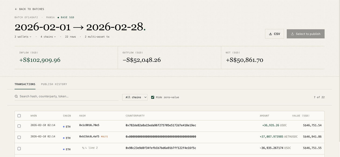Click the search hash, counterparty, token field
This screenshot has height=157, width=340.
[67, 96]
